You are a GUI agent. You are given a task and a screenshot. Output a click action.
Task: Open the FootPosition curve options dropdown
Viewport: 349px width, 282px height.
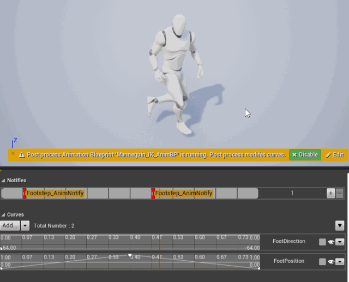click(x=340, y=261)
